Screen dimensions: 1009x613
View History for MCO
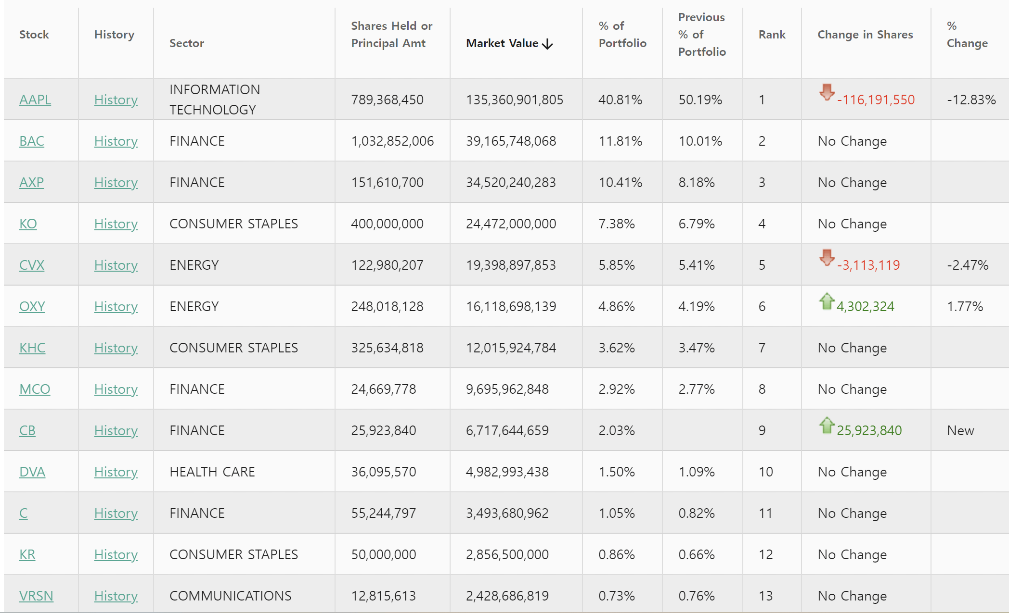pyautogui.click(x=116, y=389)
